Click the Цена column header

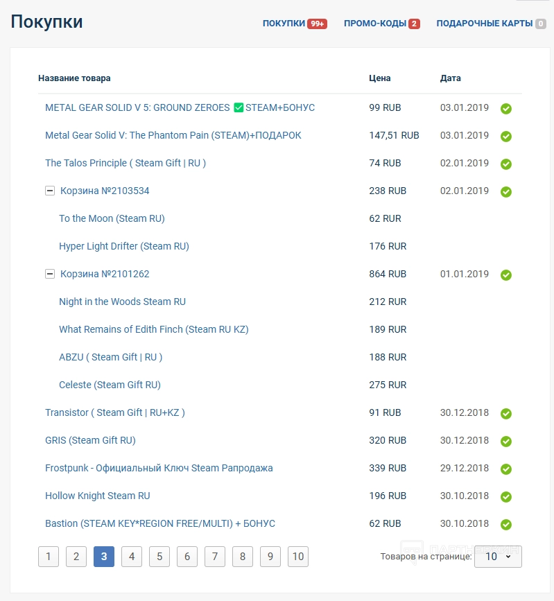tap(379, 78)
